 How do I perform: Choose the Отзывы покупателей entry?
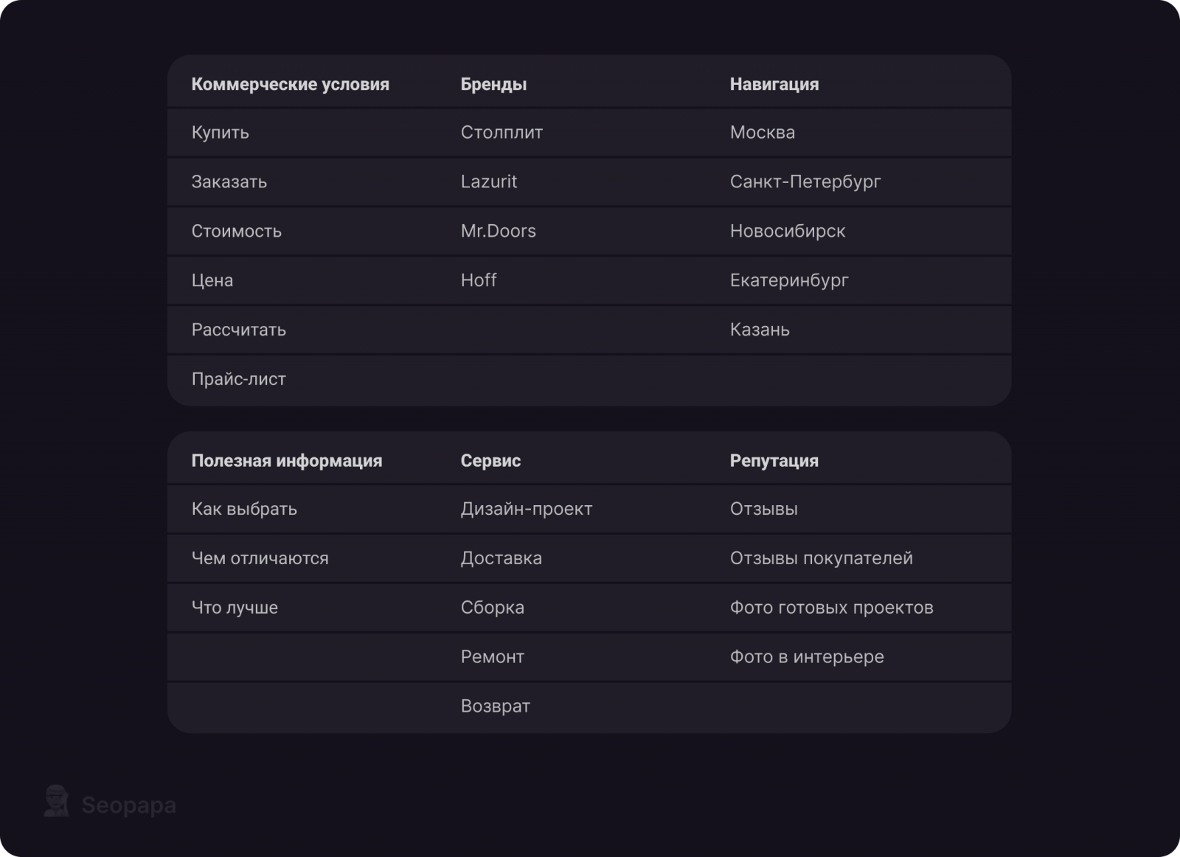click(x=822, y=558)
